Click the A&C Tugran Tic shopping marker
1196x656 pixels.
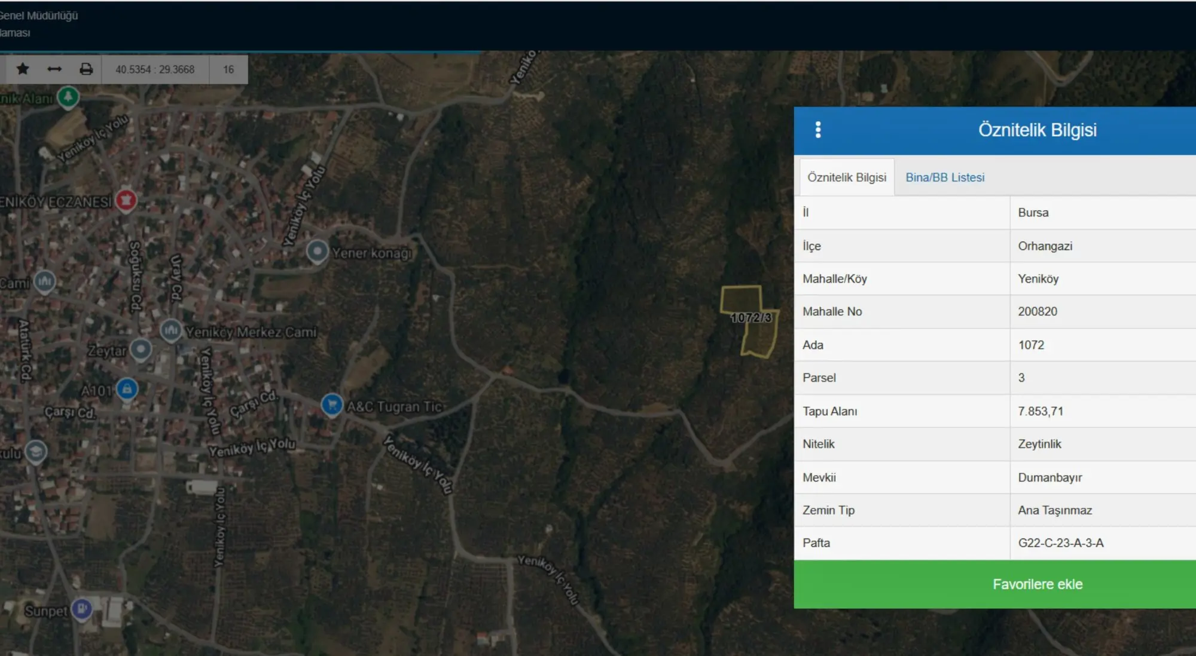coord(332,405)
